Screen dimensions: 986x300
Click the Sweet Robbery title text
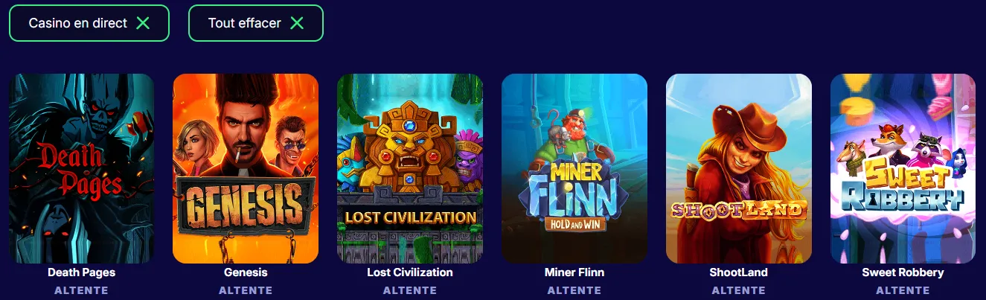pos(903,272)
